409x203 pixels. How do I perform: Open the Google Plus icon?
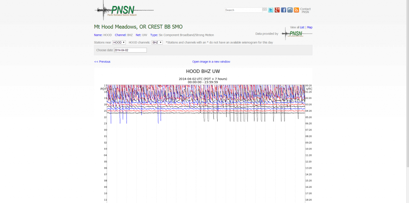pyautogui.click(x=277, y=10)
